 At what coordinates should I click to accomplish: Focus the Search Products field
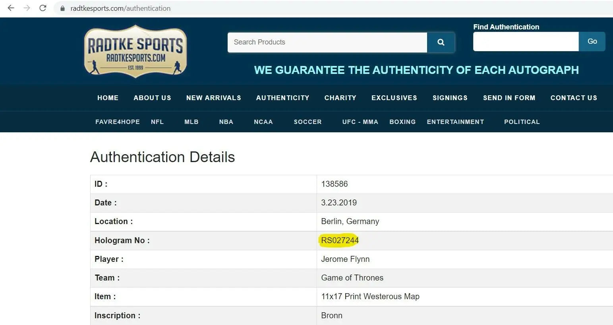(x=327, y=42)
